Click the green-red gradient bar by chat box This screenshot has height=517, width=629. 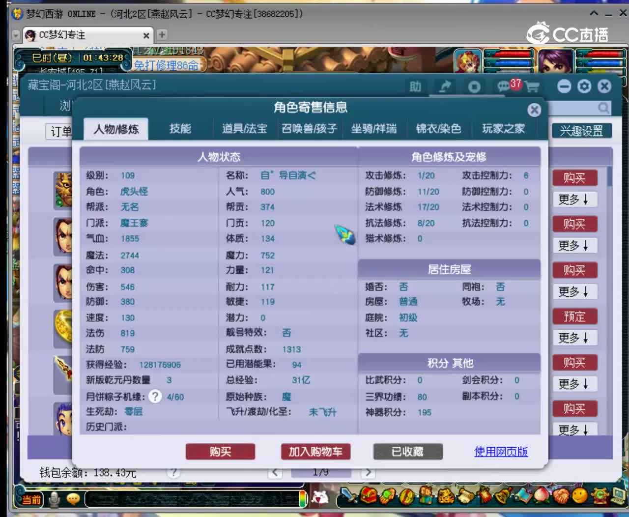[x=303, y=499]
